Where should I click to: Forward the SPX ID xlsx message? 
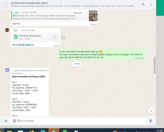(63, 37)
